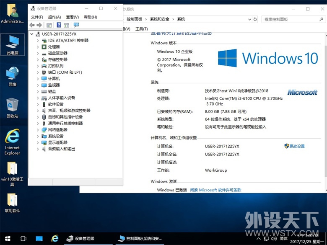This screenshot has height=245, width=327.
Task: Expand the 人体学输入设备 category
Action: (38, 98)
